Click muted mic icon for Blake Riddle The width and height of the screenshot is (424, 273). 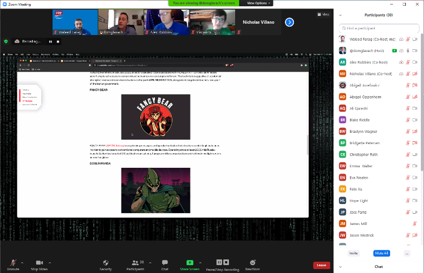408,120
